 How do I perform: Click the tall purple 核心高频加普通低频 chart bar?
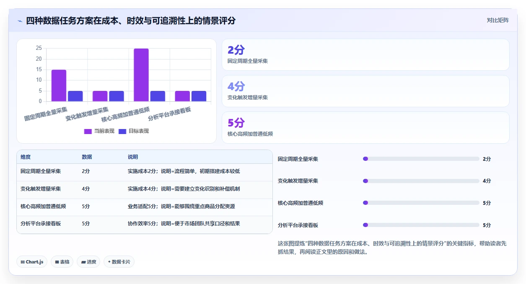coord(141,75)
